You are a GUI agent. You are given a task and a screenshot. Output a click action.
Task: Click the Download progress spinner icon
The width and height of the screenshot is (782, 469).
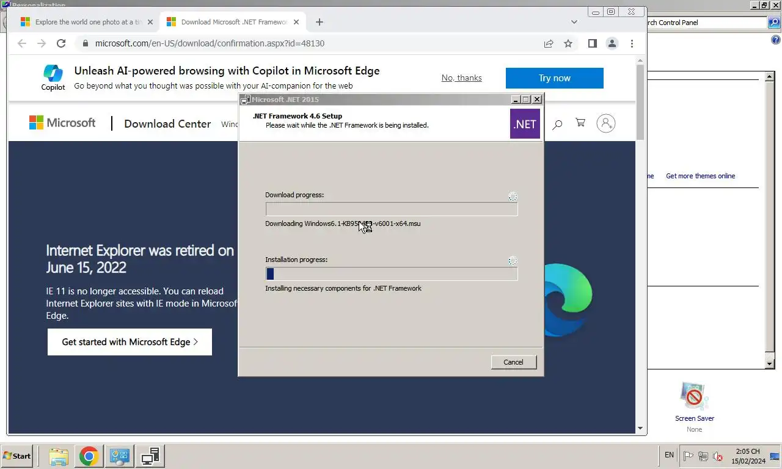click(x=513, y=197)
